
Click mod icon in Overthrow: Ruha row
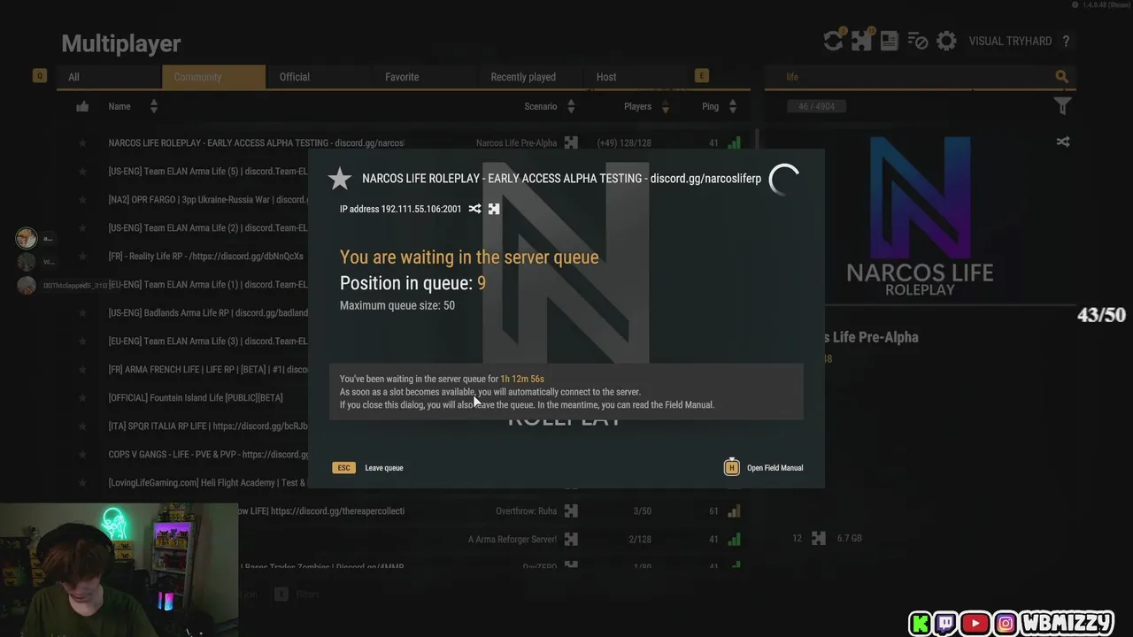pyautogui.click(x=571, y=510)
